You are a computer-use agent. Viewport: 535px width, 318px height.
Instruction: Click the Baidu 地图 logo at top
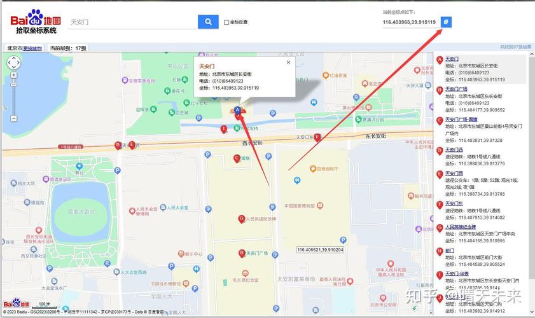pos(36,21)
